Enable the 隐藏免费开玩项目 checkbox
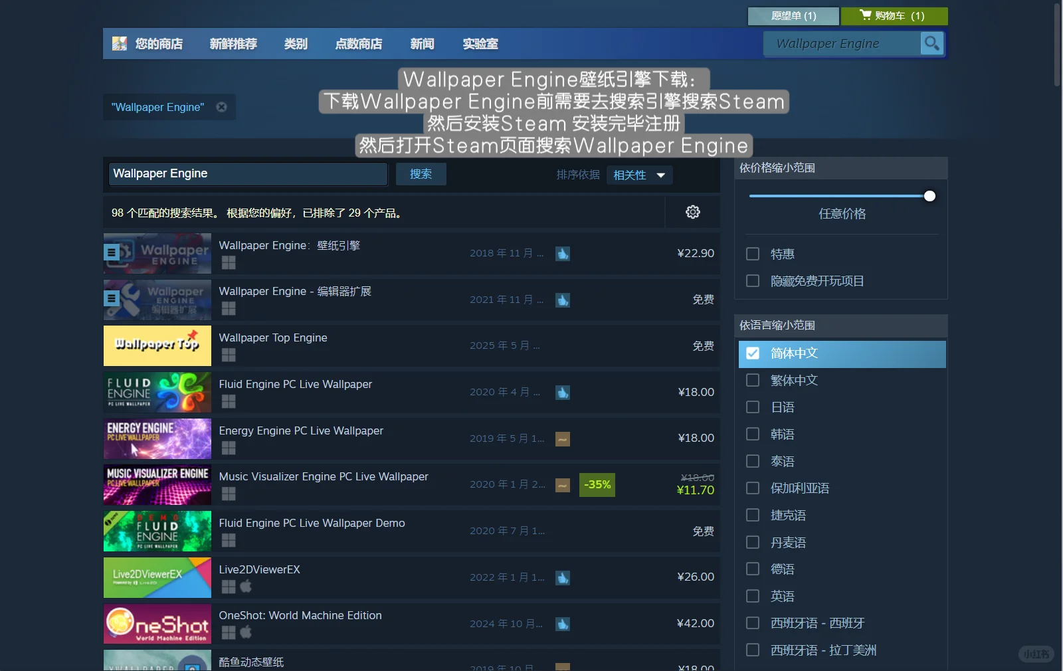 coord(753,280)
